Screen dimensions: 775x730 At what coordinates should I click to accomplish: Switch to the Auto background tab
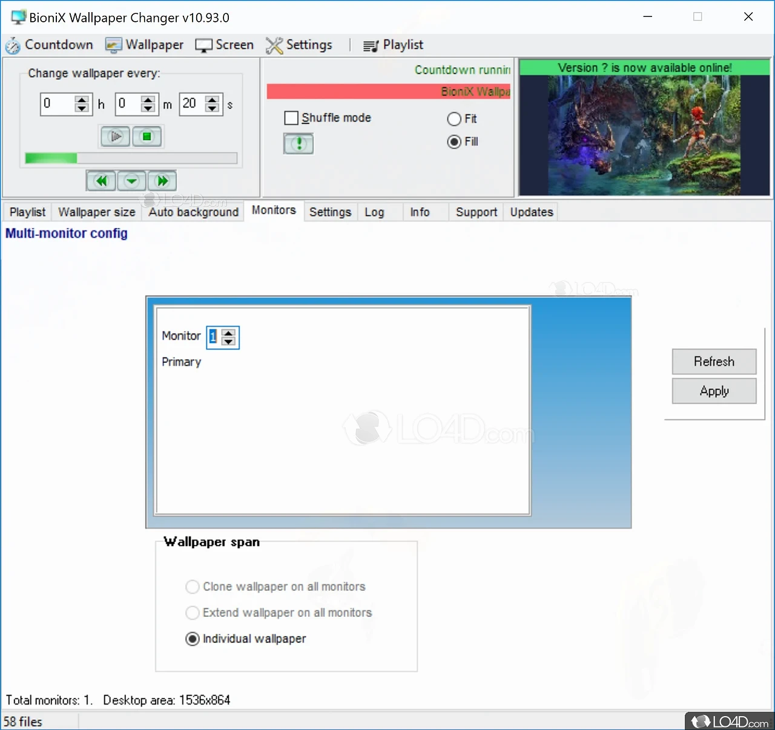pyautogui.click(x=194, y=212)
